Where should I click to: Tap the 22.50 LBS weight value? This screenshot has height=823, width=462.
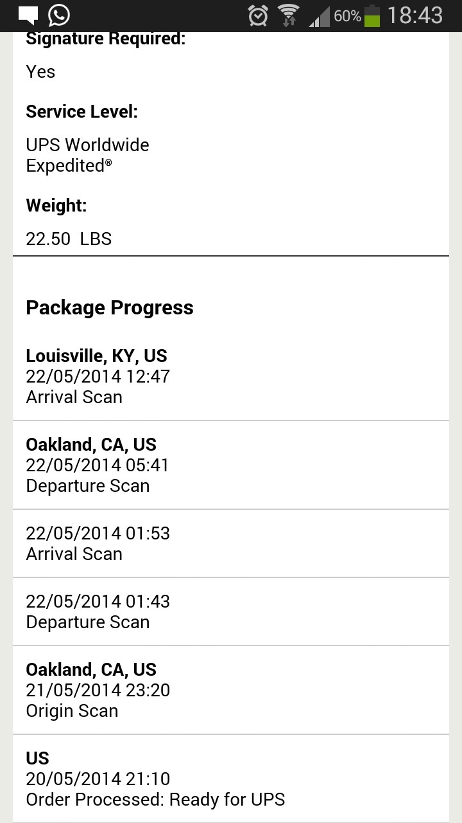pos(69,239)
